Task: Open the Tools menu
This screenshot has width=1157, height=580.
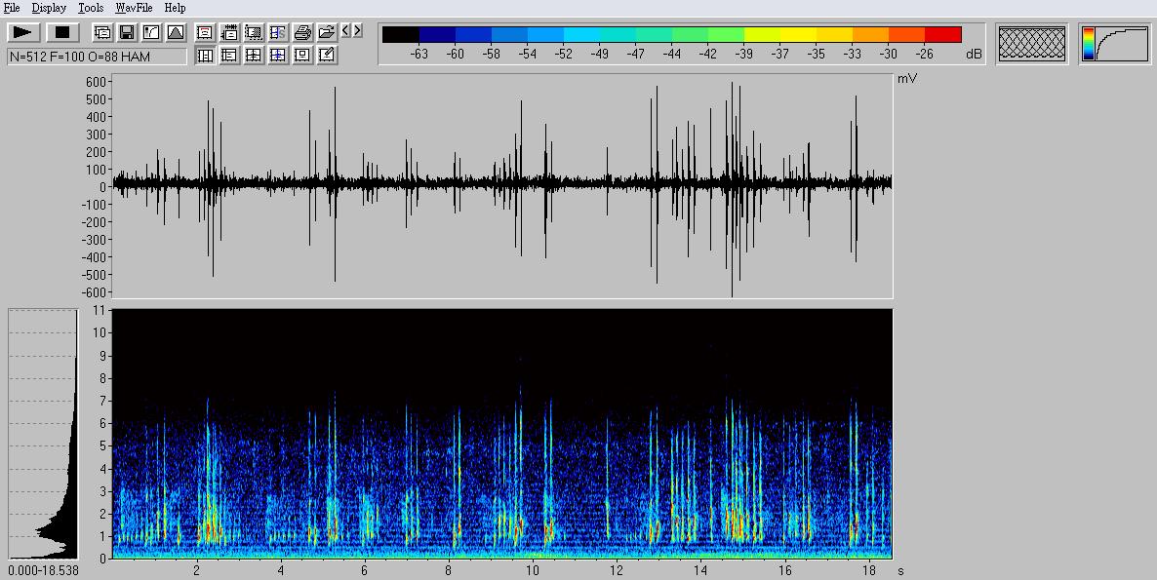Action: [91, 8]
